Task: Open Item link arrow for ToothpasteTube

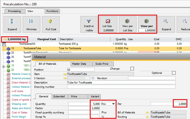Action: pos(65,74)
